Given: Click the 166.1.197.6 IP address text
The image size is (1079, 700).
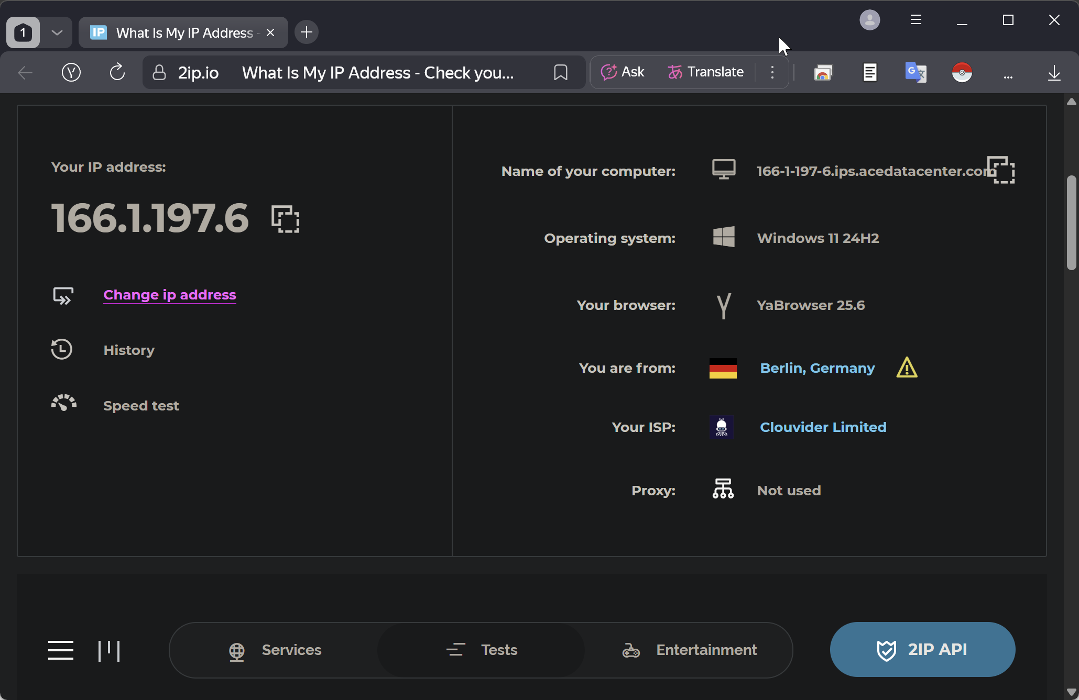Looking at the screenshot, I should coord(150,218).
